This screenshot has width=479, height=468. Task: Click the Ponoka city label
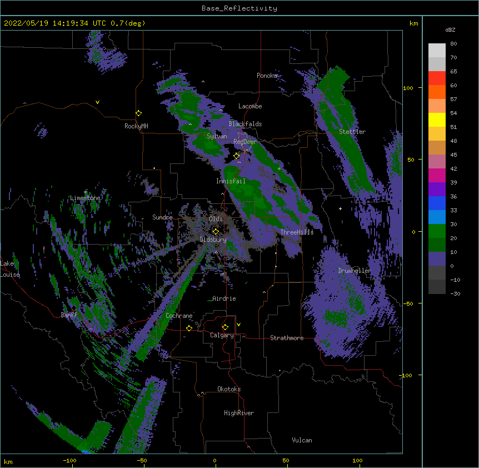coord(267,76)
